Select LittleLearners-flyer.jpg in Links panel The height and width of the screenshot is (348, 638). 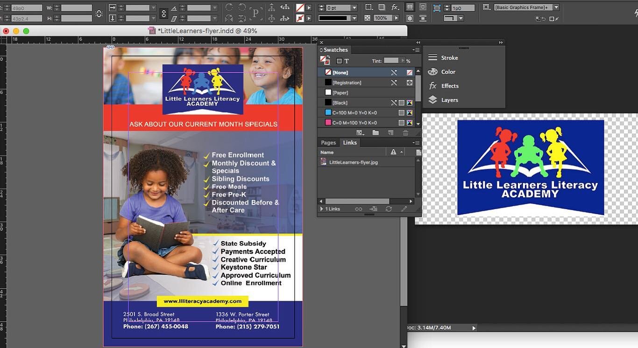[x=367, y=162]
